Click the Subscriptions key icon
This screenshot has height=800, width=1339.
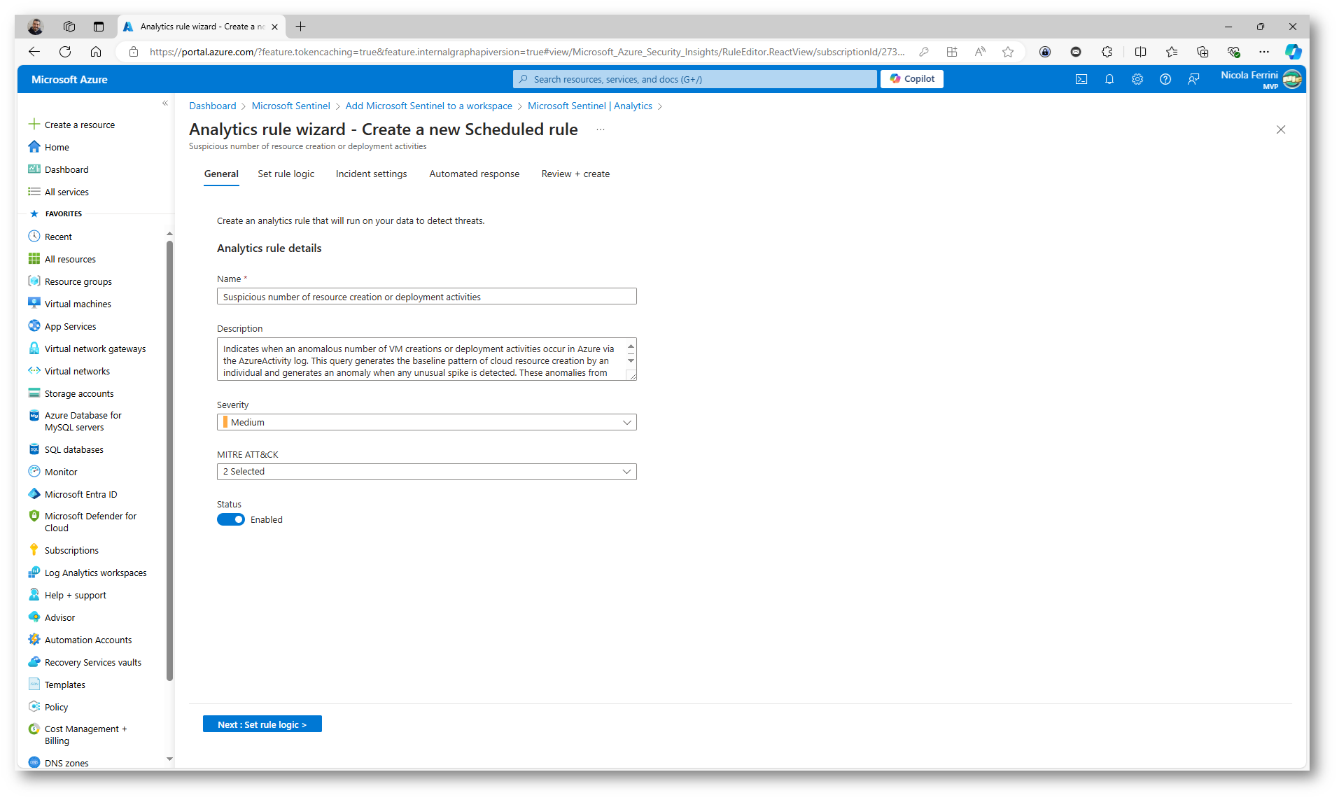tap(34, 549)
